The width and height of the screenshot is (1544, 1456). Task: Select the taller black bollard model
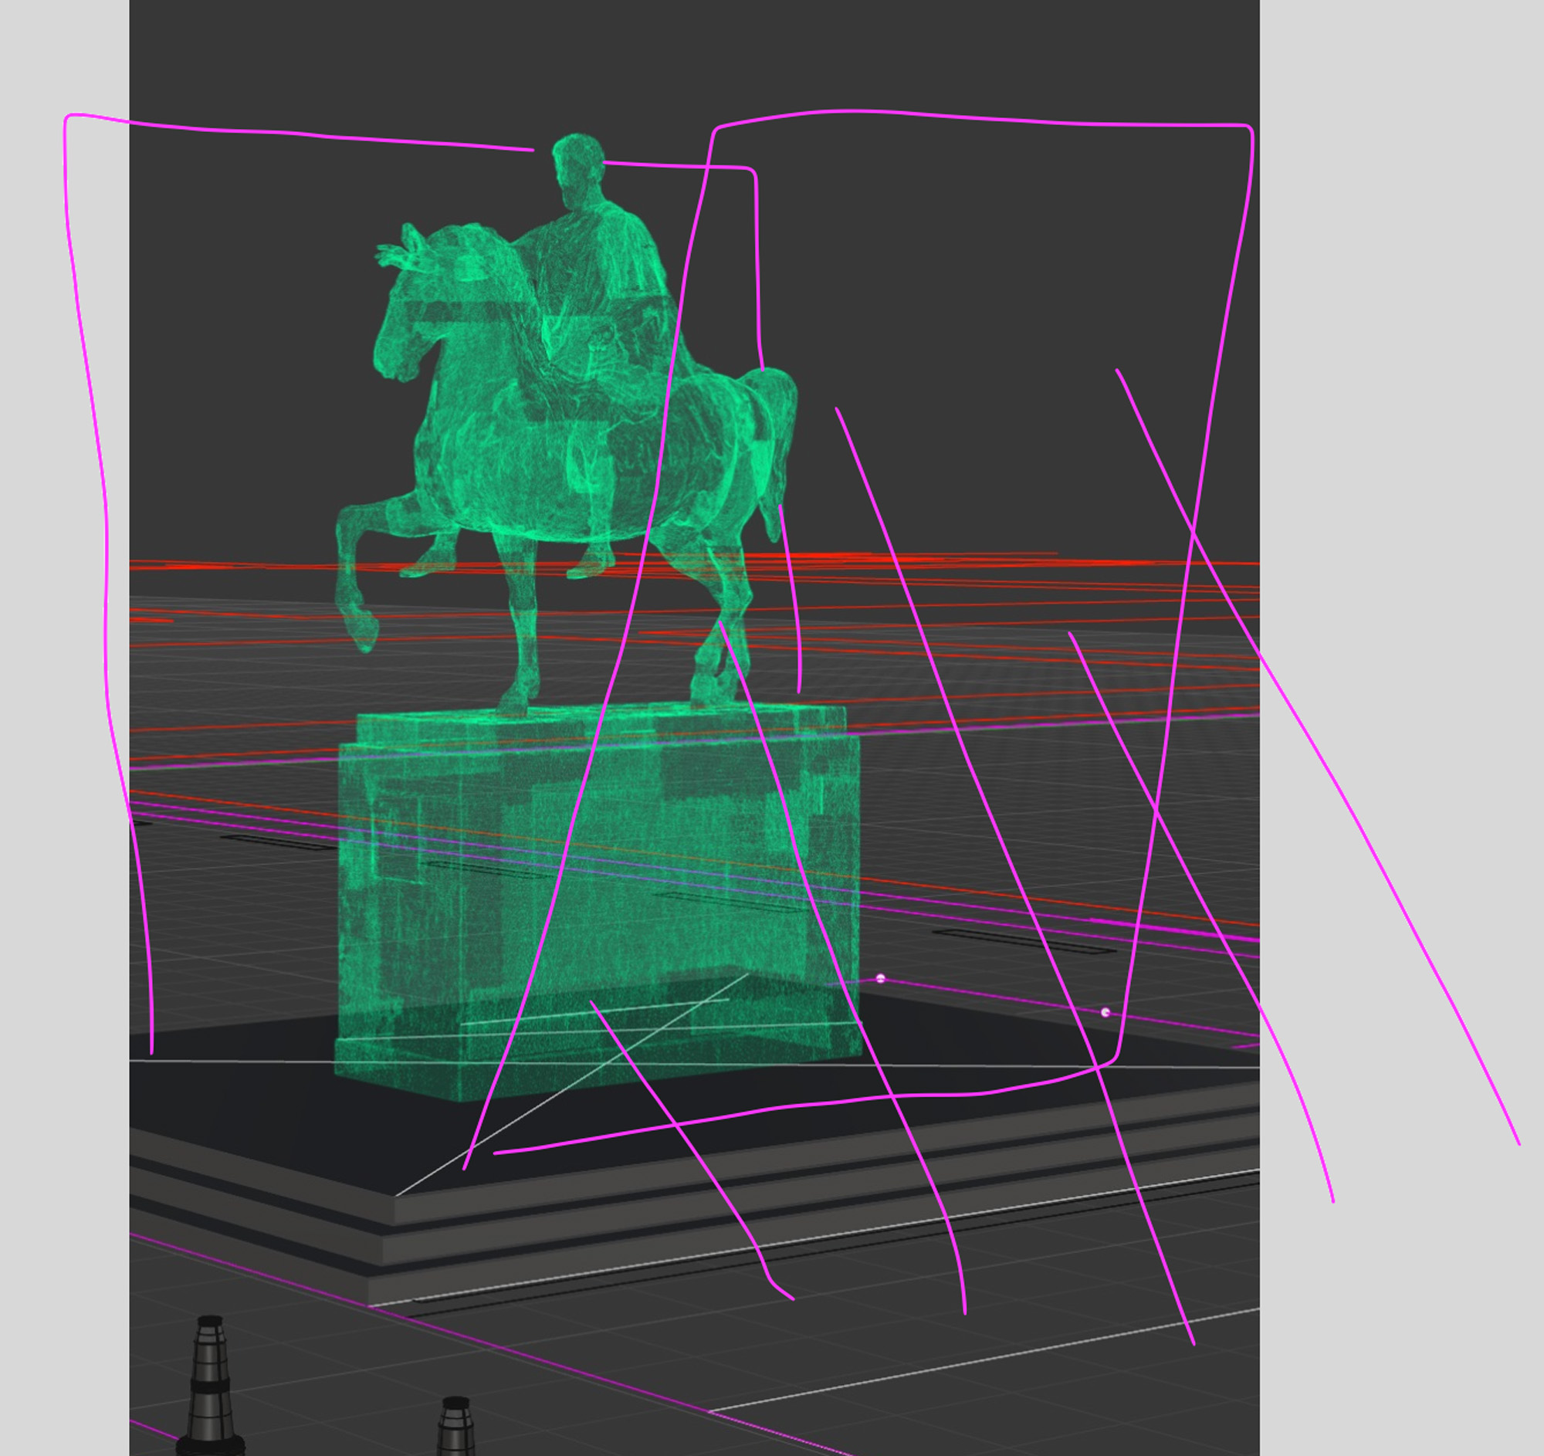pyautogui.click(x=210, y=1384)
